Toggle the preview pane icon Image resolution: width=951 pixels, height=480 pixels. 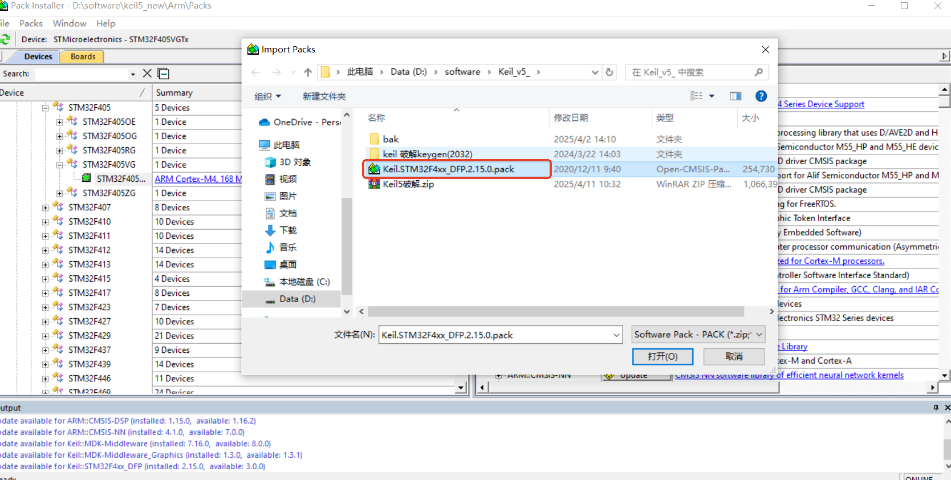735,96
